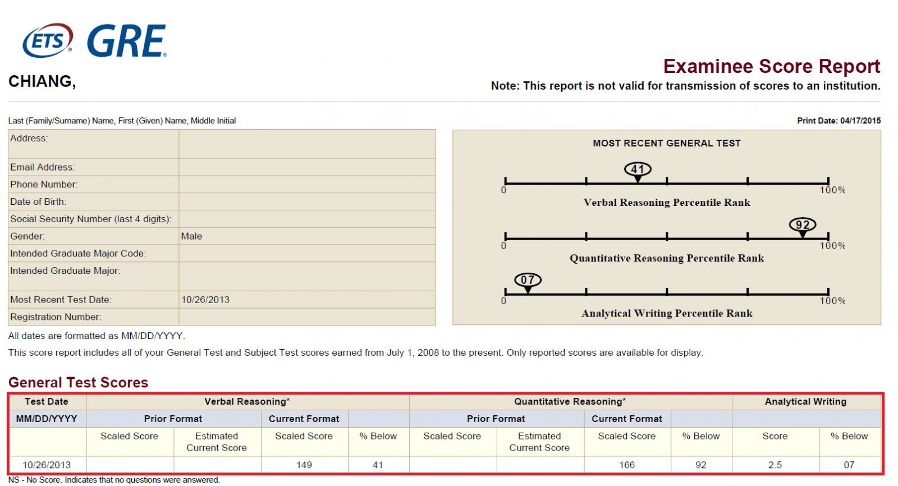Select the verbal scaled score 149
Viewport: 898px width, 486px height.
click(x=304, y=465)
